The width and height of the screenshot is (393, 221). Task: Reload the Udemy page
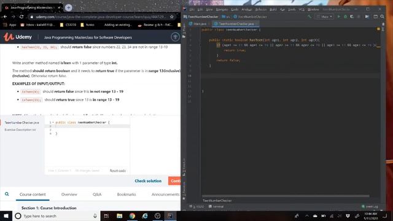coord(21,17)
